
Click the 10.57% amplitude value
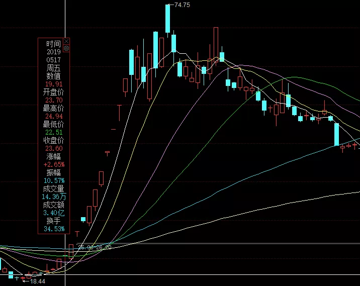54,180
